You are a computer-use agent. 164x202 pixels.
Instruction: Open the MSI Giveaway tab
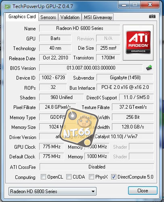[x=98, y=17]
